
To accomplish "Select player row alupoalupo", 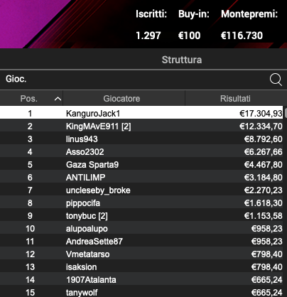I will (141, 228).
